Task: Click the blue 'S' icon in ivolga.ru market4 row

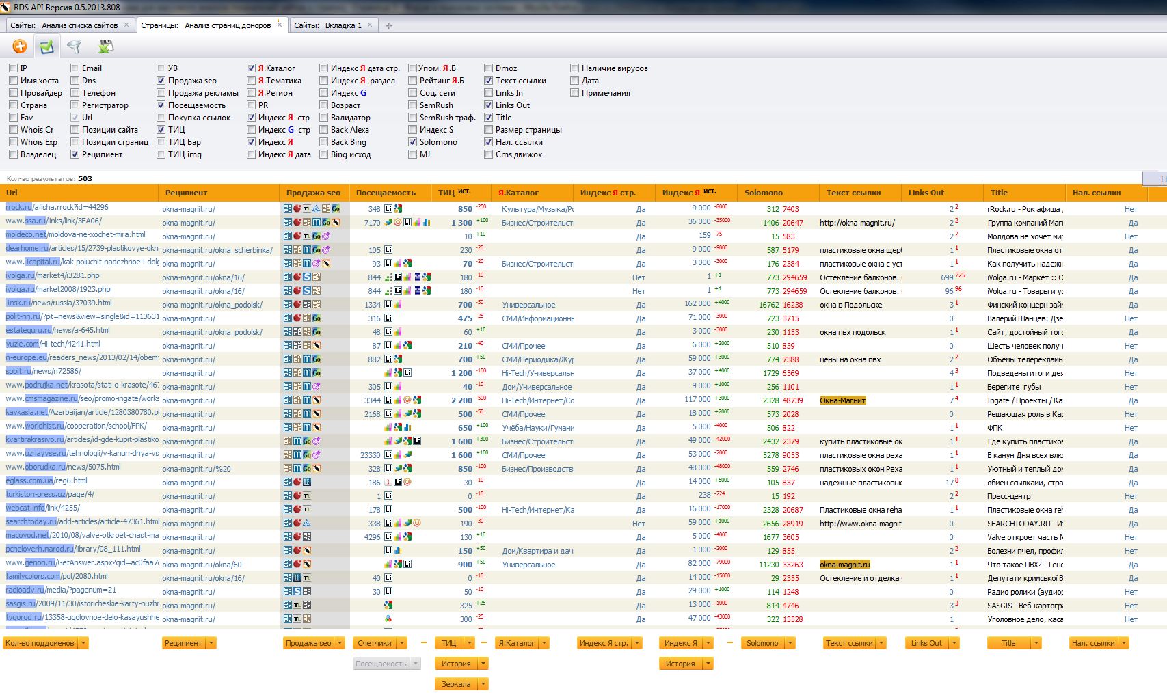Action: pos(307,277)
